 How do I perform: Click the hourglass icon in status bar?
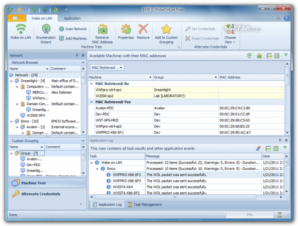click(280, 215)
